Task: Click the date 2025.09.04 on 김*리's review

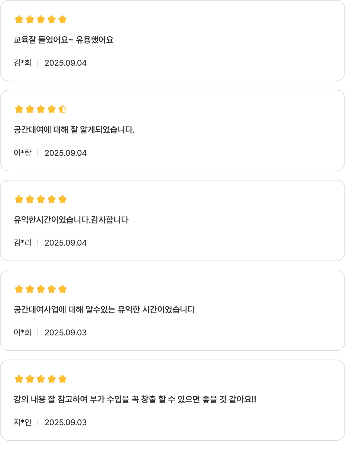Action: coord(65,243)
